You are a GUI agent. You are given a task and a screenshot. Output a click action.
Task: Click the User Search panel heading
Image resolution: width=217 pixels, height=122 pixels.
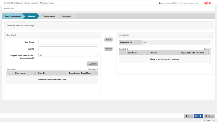11,35
